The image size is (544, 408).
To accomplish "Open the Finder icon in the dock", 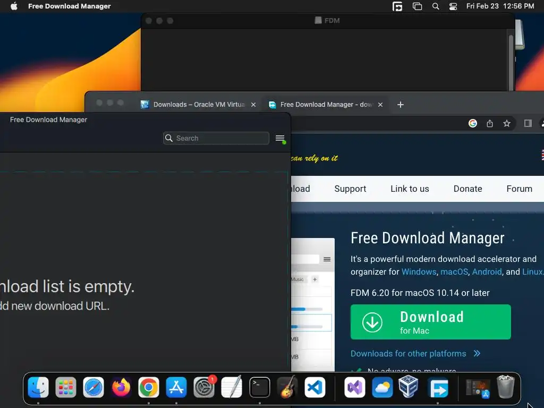I will 38,387.
